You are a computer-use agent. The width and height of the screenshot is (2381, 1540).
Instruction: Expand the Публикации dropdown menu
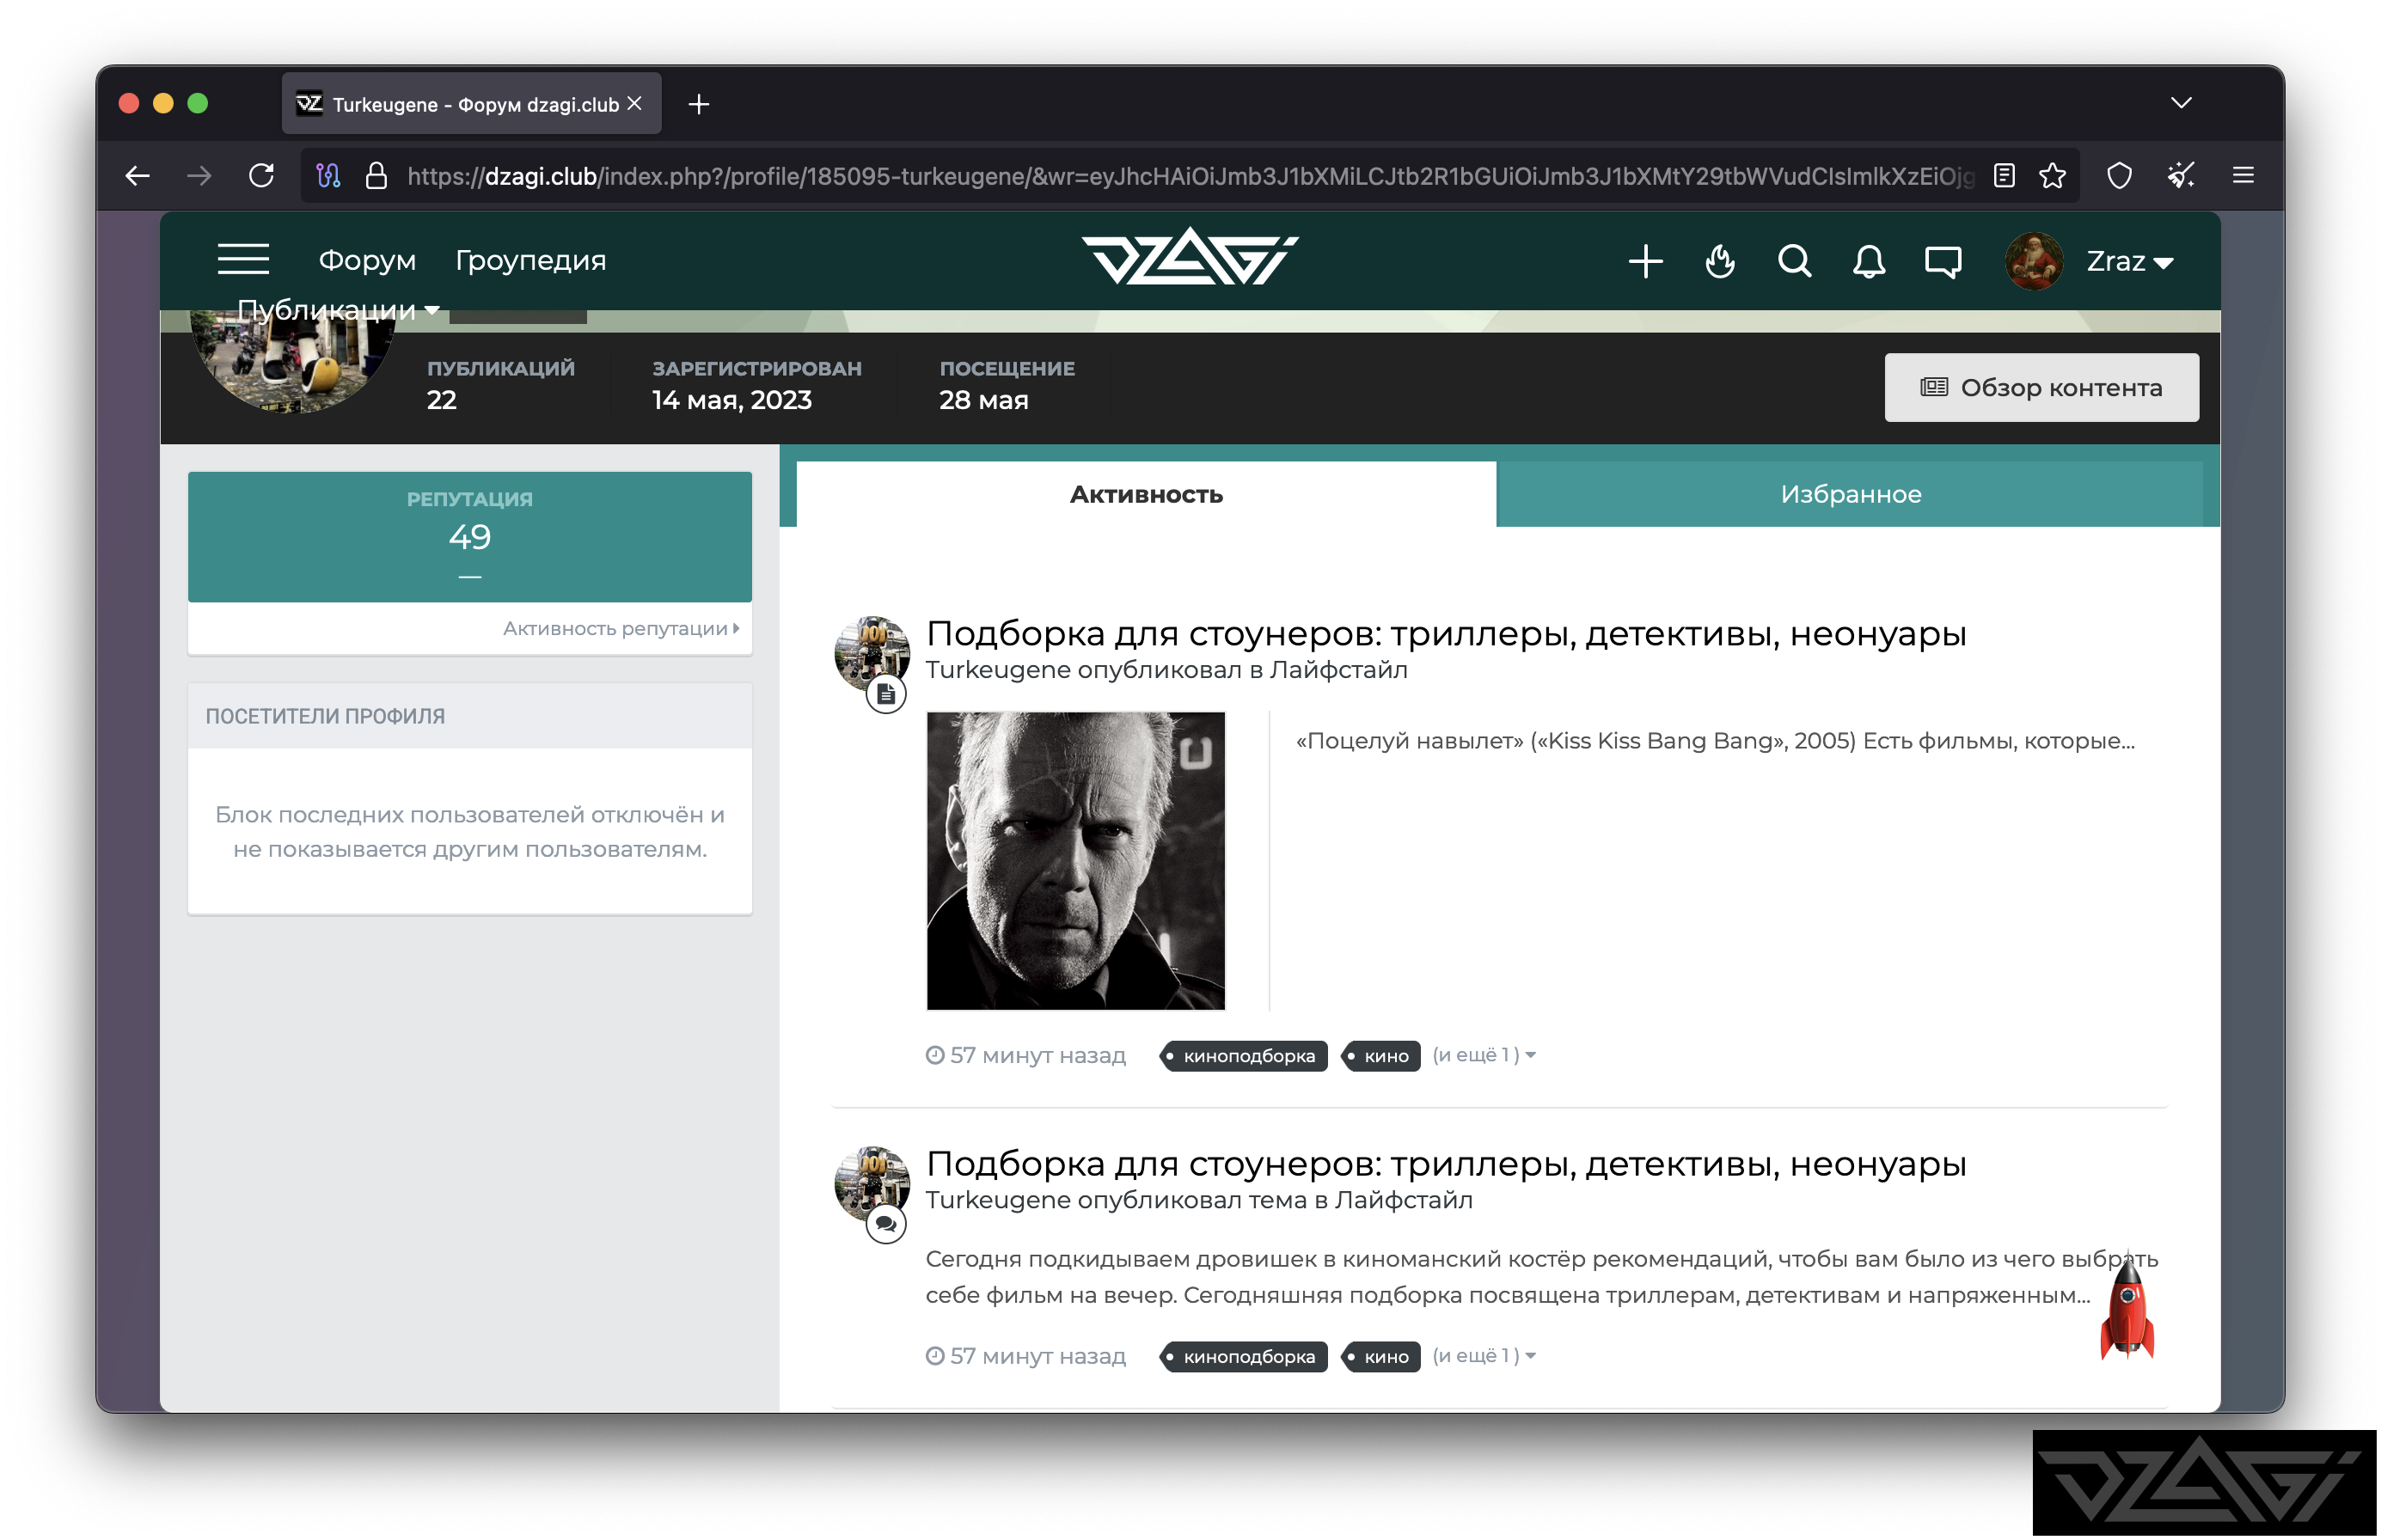(338, 310)
